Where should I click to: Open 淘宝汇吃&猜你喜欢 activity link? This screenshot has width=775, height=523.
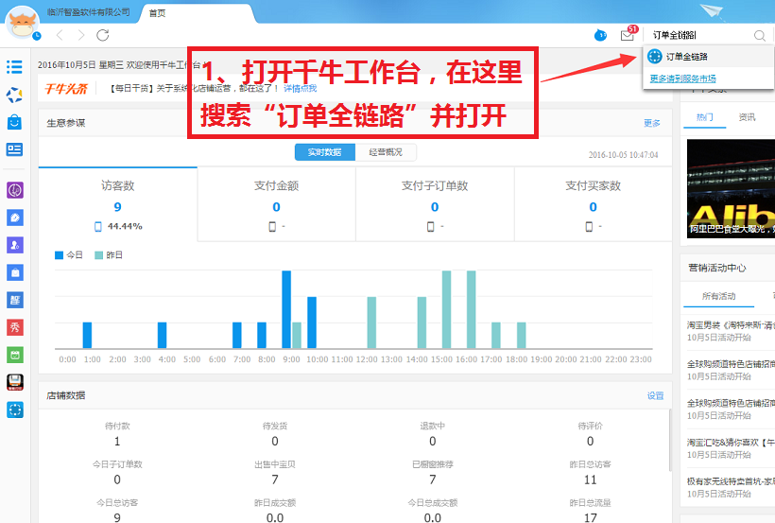pos(731,443)
